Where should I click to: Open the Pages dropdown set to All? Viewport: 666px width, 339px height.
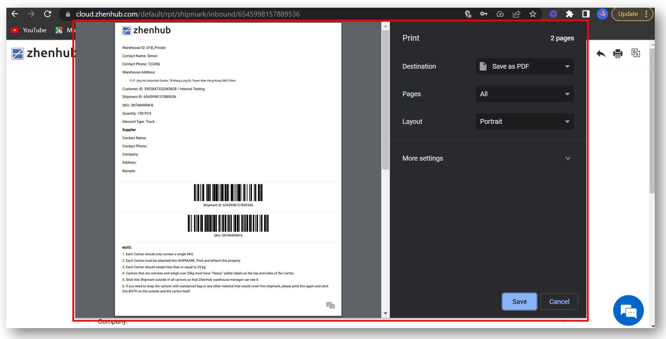coord(525,94)
